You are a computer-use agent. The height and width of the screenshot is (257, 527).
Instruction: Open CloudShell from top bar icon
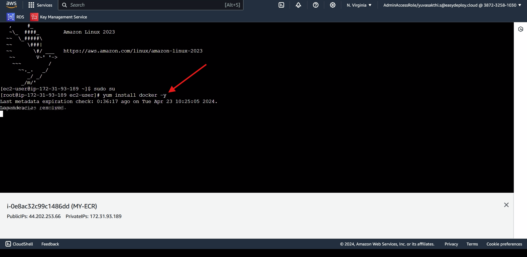point(281,5)
